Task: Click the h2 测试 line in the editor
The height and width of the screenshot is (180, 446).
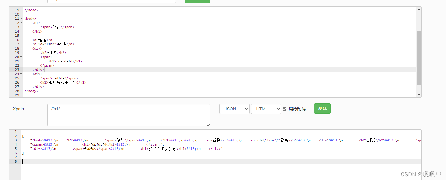Action: coord(53,53)
